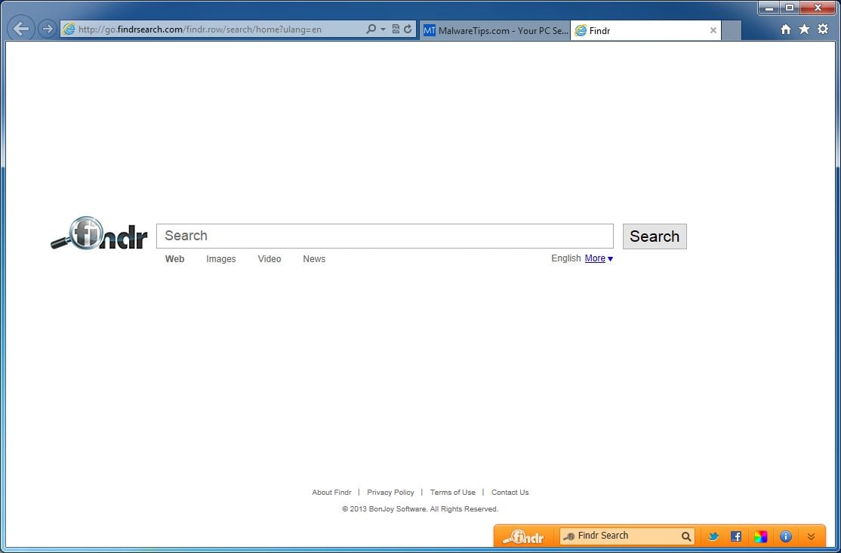Select the Video search category
Image resolution: width=841 pixels, height=553 pixels.
(x=270, y=259)
